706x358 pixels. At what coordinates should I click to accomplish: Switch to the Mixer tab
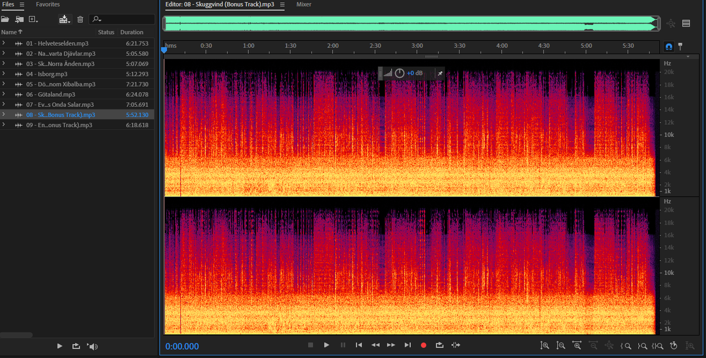click(303, 4)
